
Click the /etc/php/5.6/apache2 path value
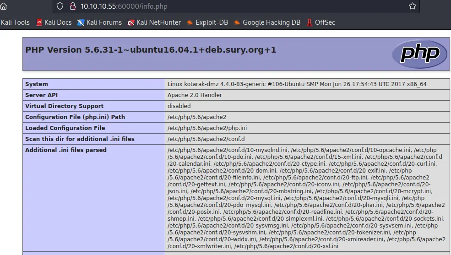[x=197, y=117]
